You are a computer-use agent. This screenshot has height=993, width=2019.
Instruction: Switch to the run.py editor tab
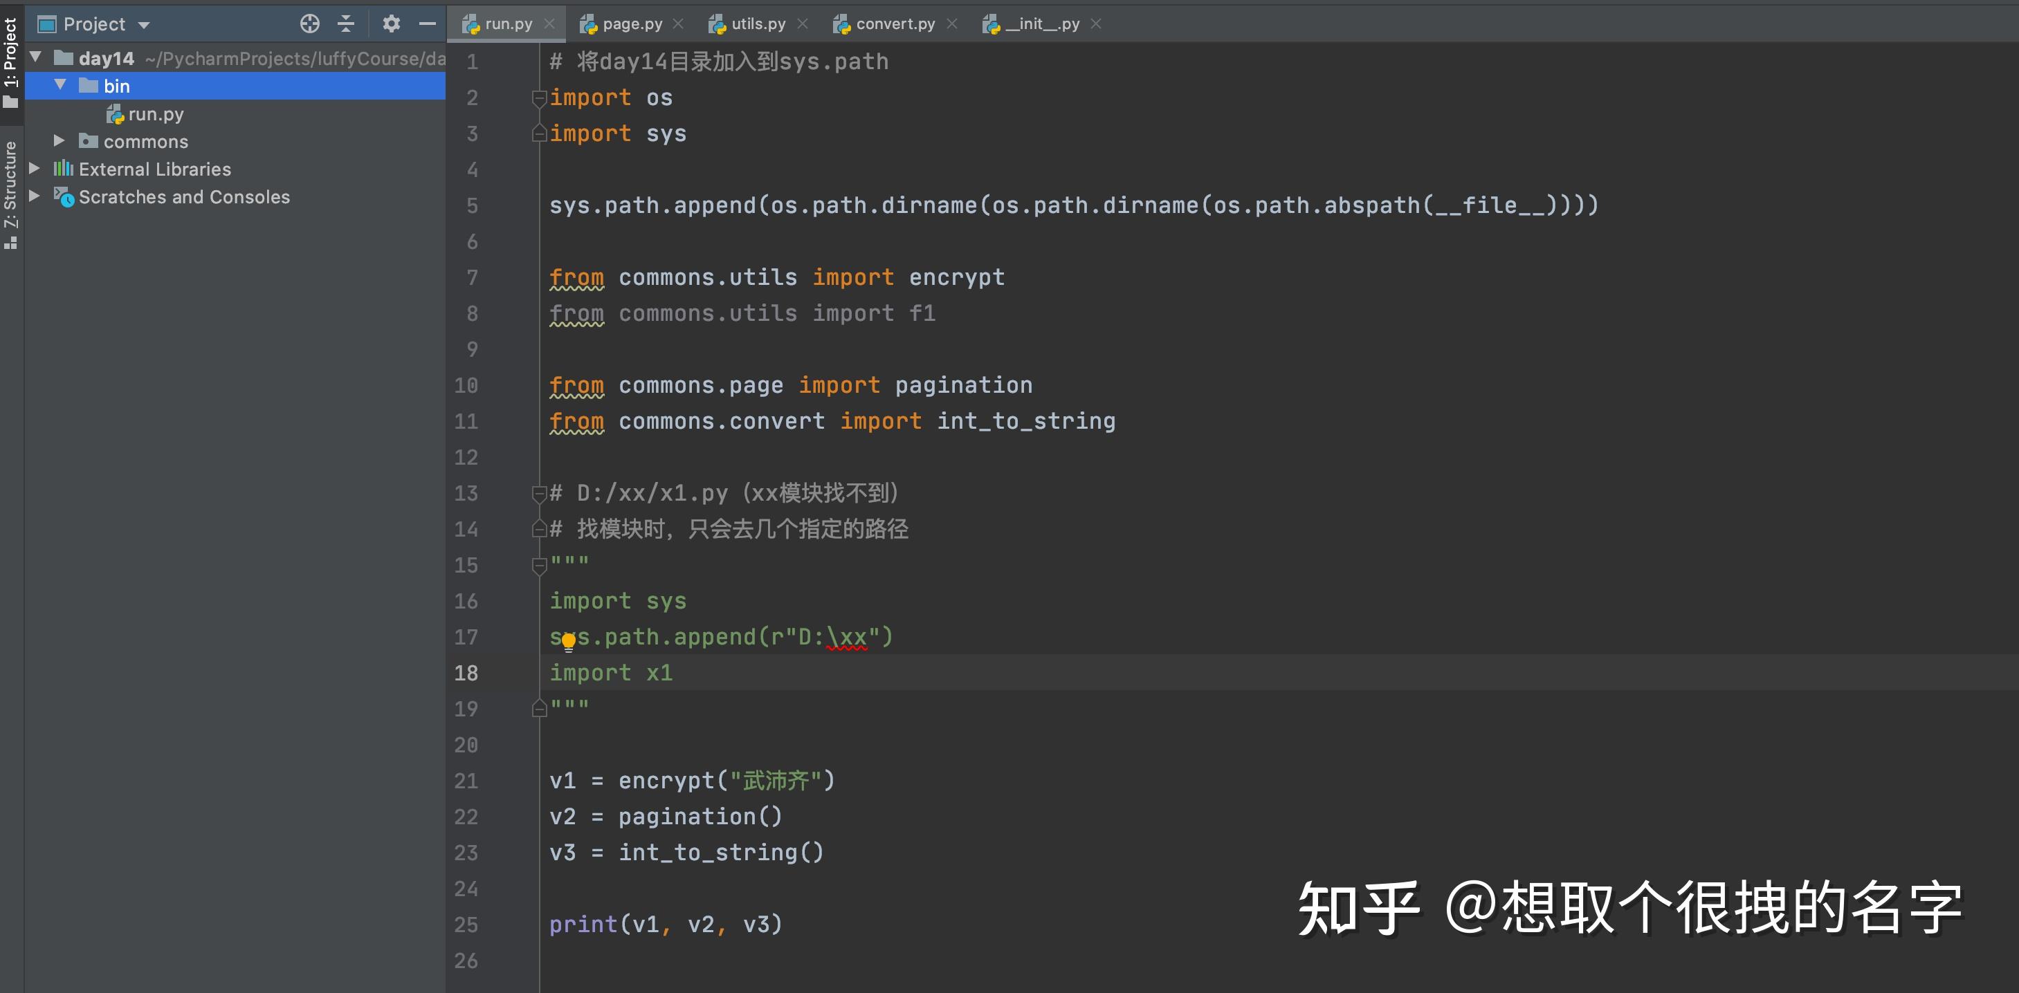(508, 24)
